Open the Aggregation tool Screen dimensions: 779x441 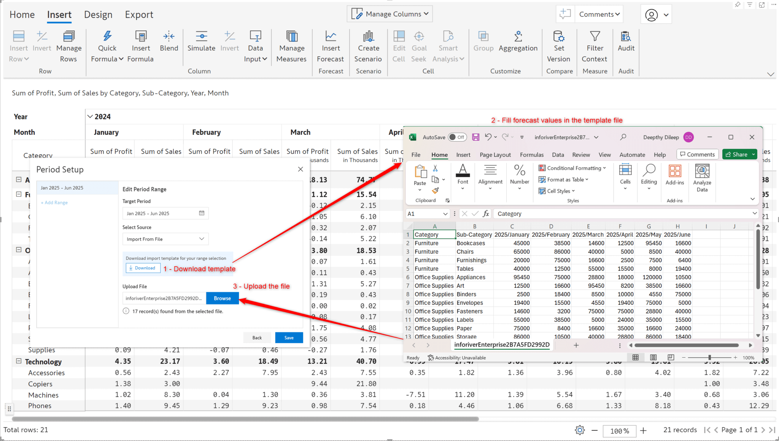(518, 41)
